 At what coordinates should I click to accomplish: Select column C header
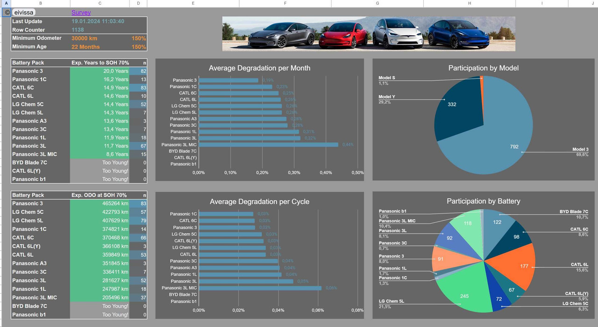click(100, 3)
